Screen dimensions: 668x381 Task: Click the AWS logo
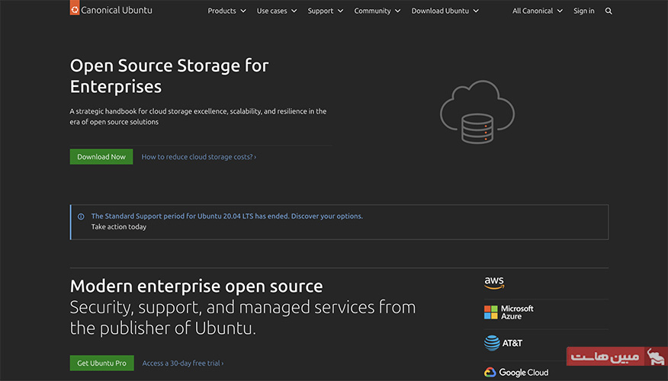tap(494, 283)
